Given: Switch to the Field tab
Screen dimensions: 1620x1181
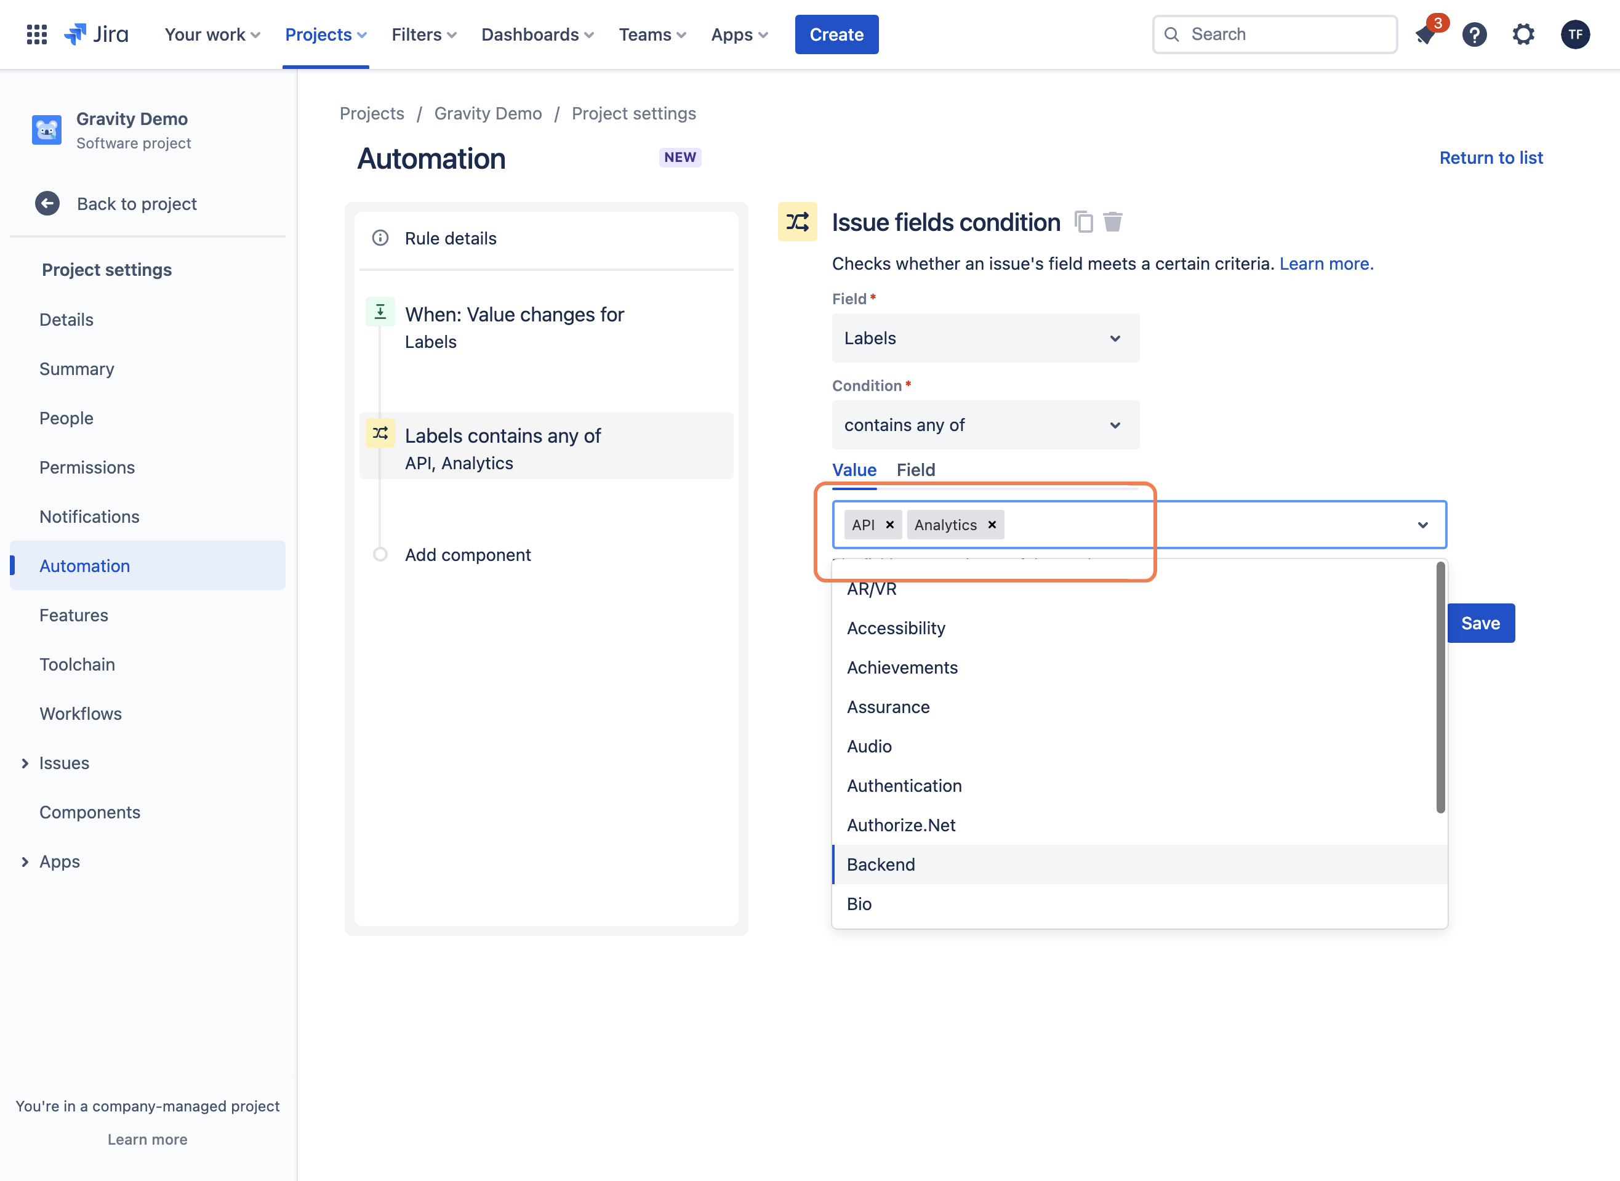Looking at the screenshot, I should (915, 470).
